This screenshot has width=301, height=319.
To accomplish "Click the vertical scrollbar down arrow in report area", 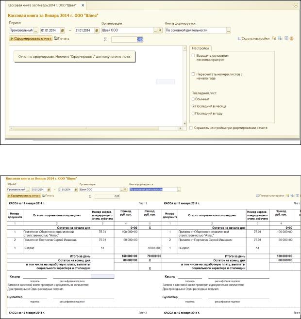I will click(x=184, y=124).
